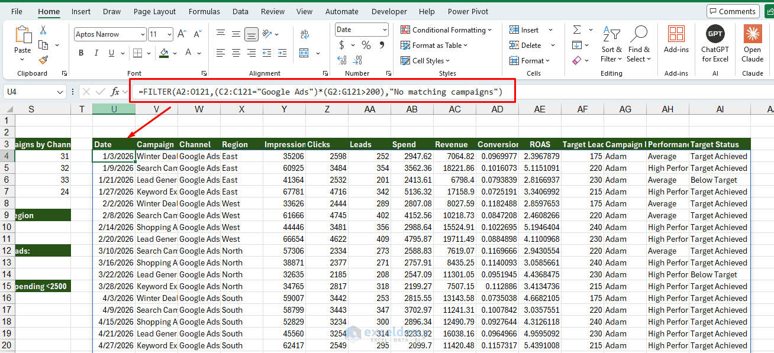Open the Developer tab

[x=389, y=11]
